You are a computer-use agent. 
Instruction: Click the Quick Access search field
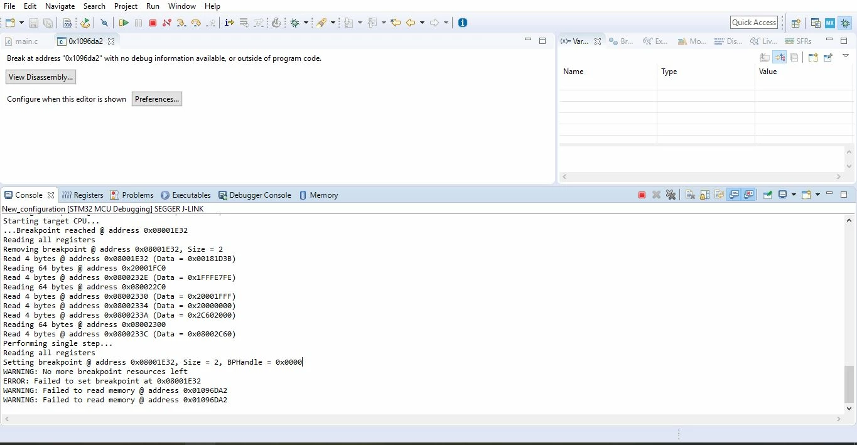(754, 23)
